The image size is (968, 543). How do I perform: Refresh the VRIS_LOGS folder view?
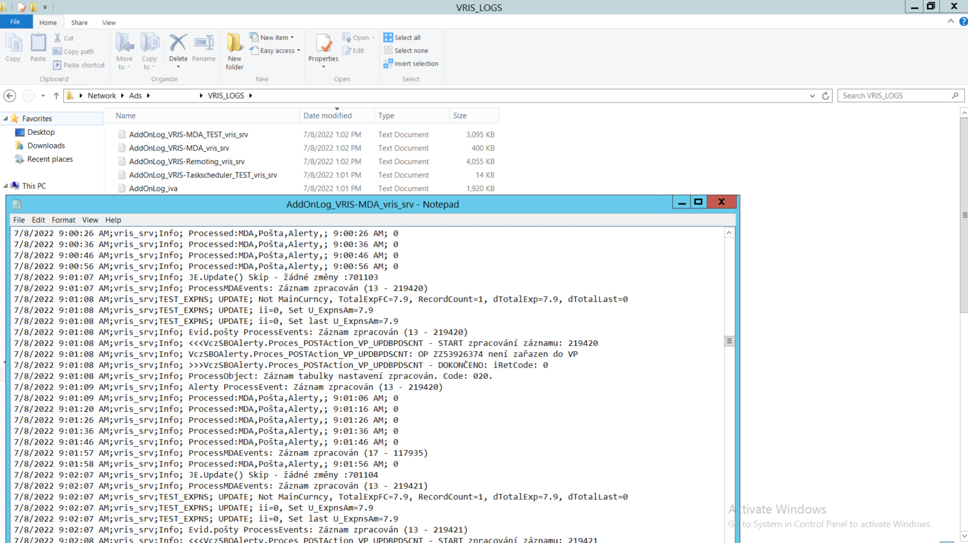825,95
